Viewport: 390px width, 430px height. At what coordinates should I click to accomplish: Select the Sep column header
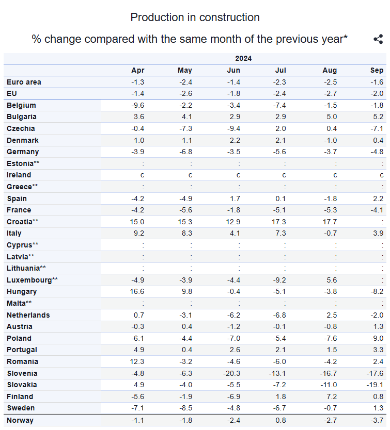point(377,70)
